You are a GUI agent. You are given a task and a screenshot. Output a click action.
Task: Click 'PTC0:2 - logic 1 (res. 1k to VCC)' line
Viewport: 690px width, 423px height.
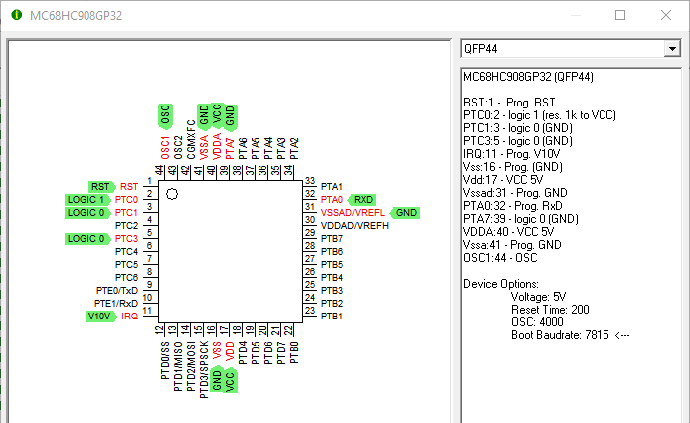coord(540,115)
